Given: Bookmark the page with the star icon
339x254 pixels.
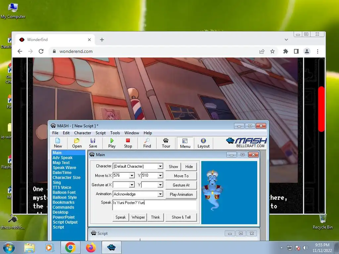Looking at the screenshot, I should pos(272,51).
